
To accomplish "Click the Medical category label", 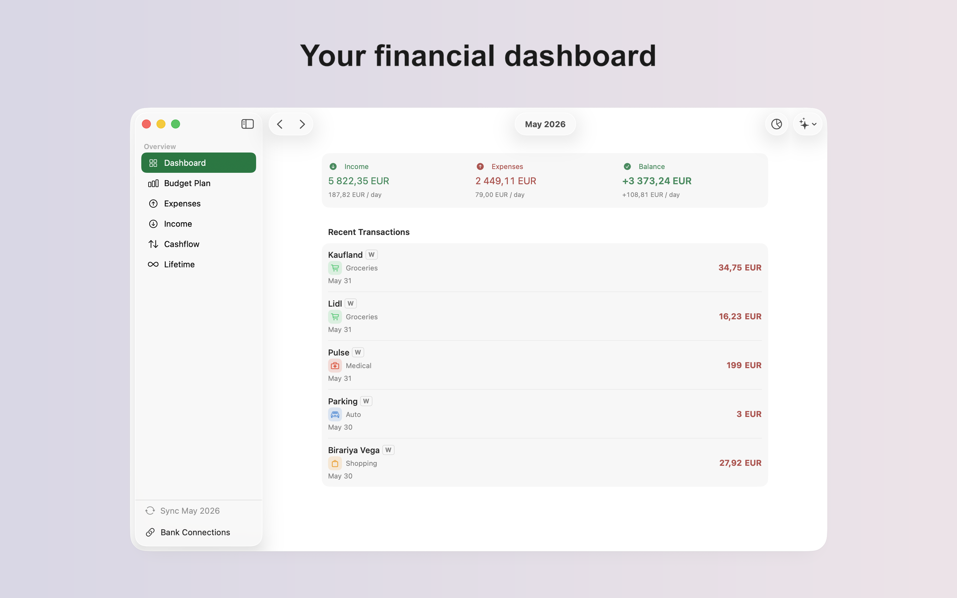I will pos(358,366).
